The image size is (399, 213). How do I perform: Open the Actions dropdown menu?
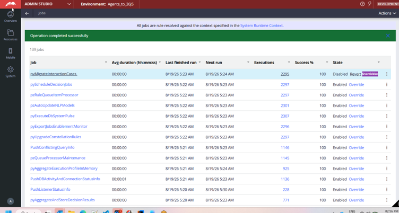pyautogui.click(x=387, y=13)
